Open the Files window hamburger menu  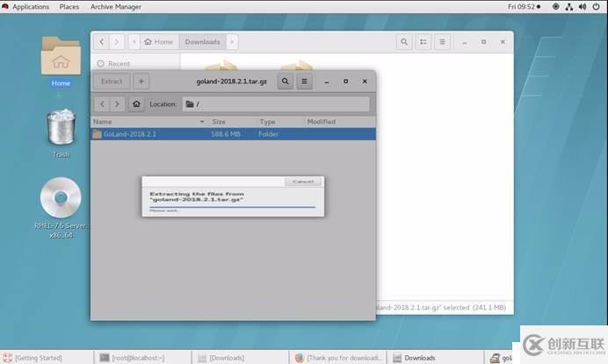(x=442, y=42)
